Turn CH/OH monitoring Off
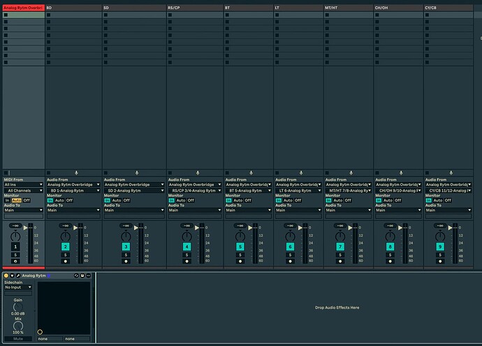This screenshot has height=346, width=482. (x=397, y=200)
